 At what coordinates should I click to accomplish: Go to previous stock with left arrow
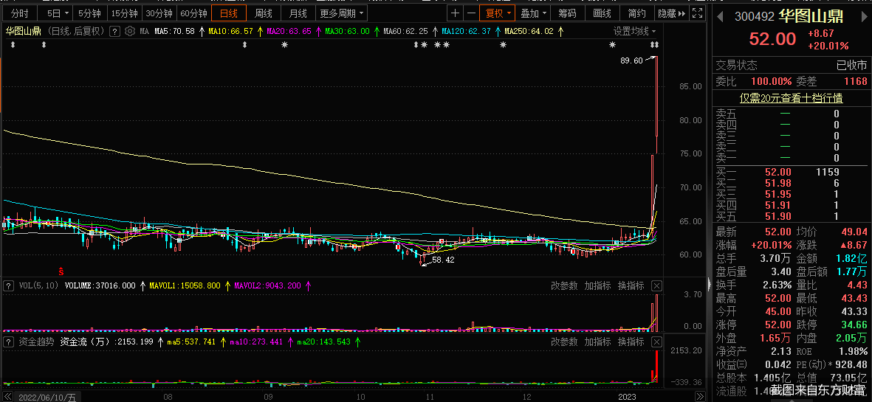point(721,16)
